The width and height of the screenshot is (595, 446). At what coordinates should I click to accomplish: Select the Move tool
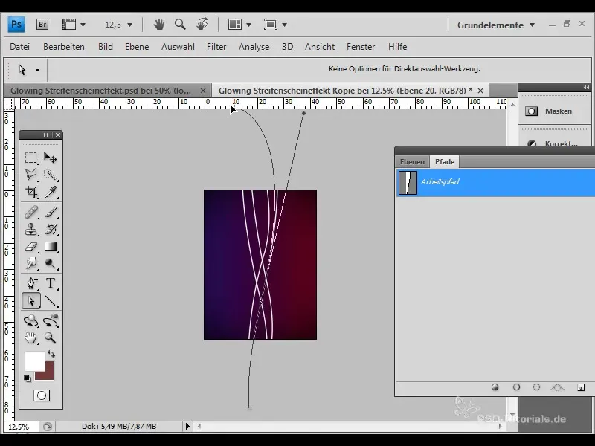click(50, 158)
